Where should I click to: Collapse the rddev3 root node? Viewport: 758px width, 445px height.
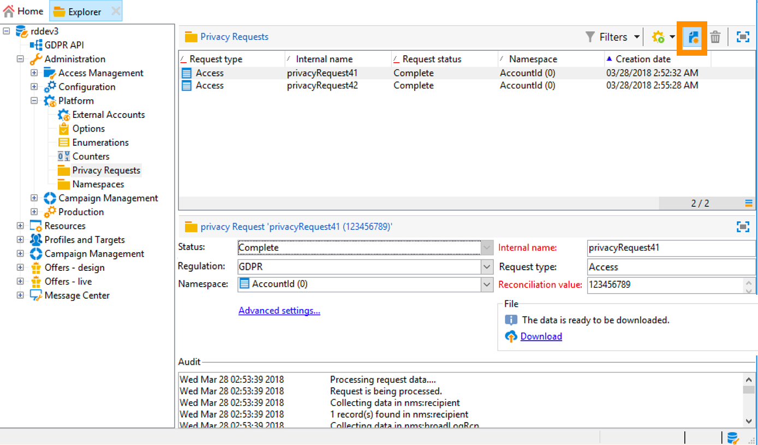coord(7,31)
